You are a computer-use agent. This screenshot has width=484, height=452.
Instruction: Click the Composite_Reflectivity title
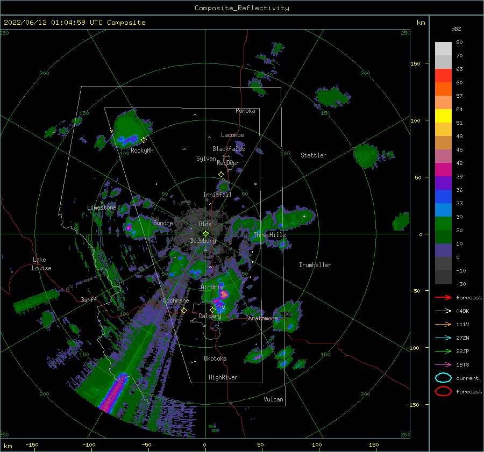[241, 8]
